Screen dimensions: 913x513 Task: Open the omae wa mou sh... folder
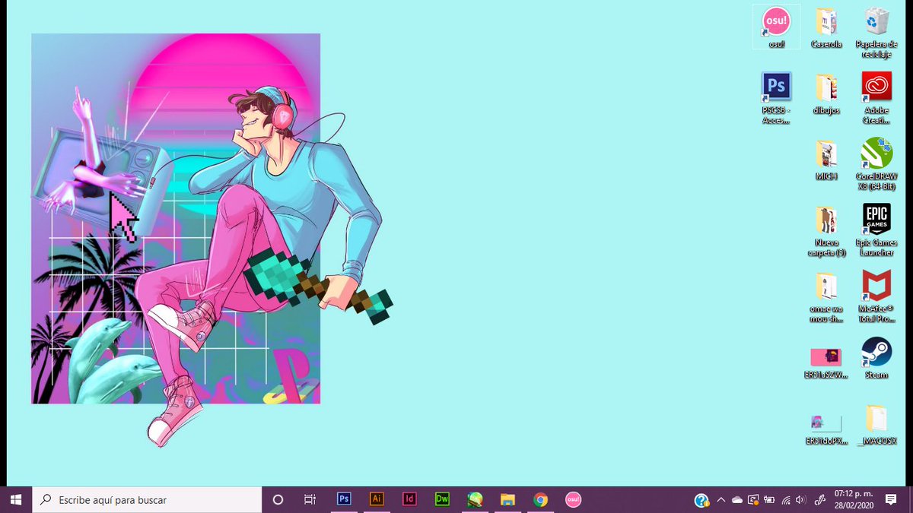(826, 296)
